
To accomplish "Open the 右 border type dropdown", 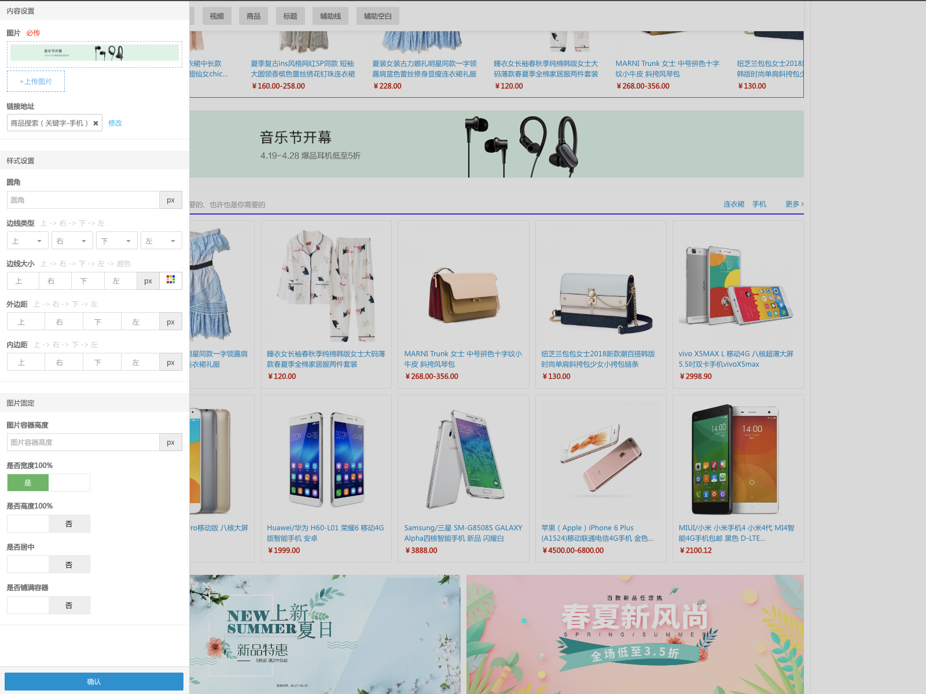I will (72, 241).
